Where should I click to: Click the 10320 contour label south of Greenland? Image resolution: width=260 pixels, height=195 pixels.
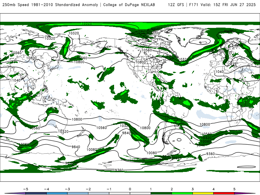click(183, 59)
